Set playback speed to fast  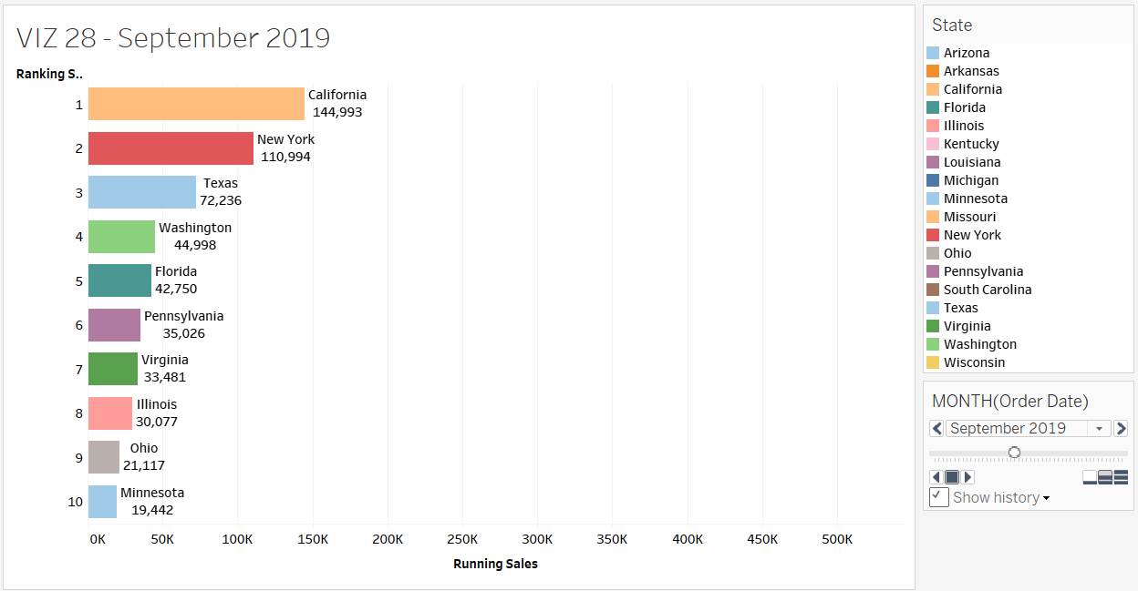pyautogui.click(x=1121, y=477)
